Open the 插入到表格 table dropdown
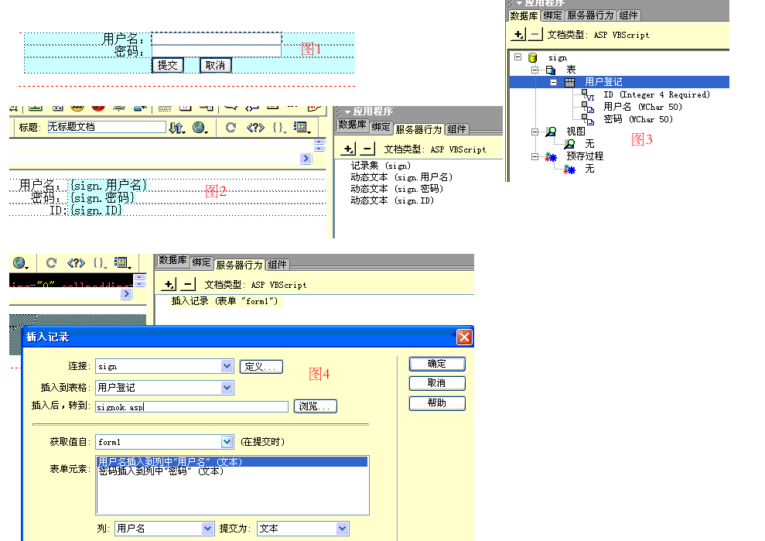Screen dimensions: 765x541 coord(227,387)
